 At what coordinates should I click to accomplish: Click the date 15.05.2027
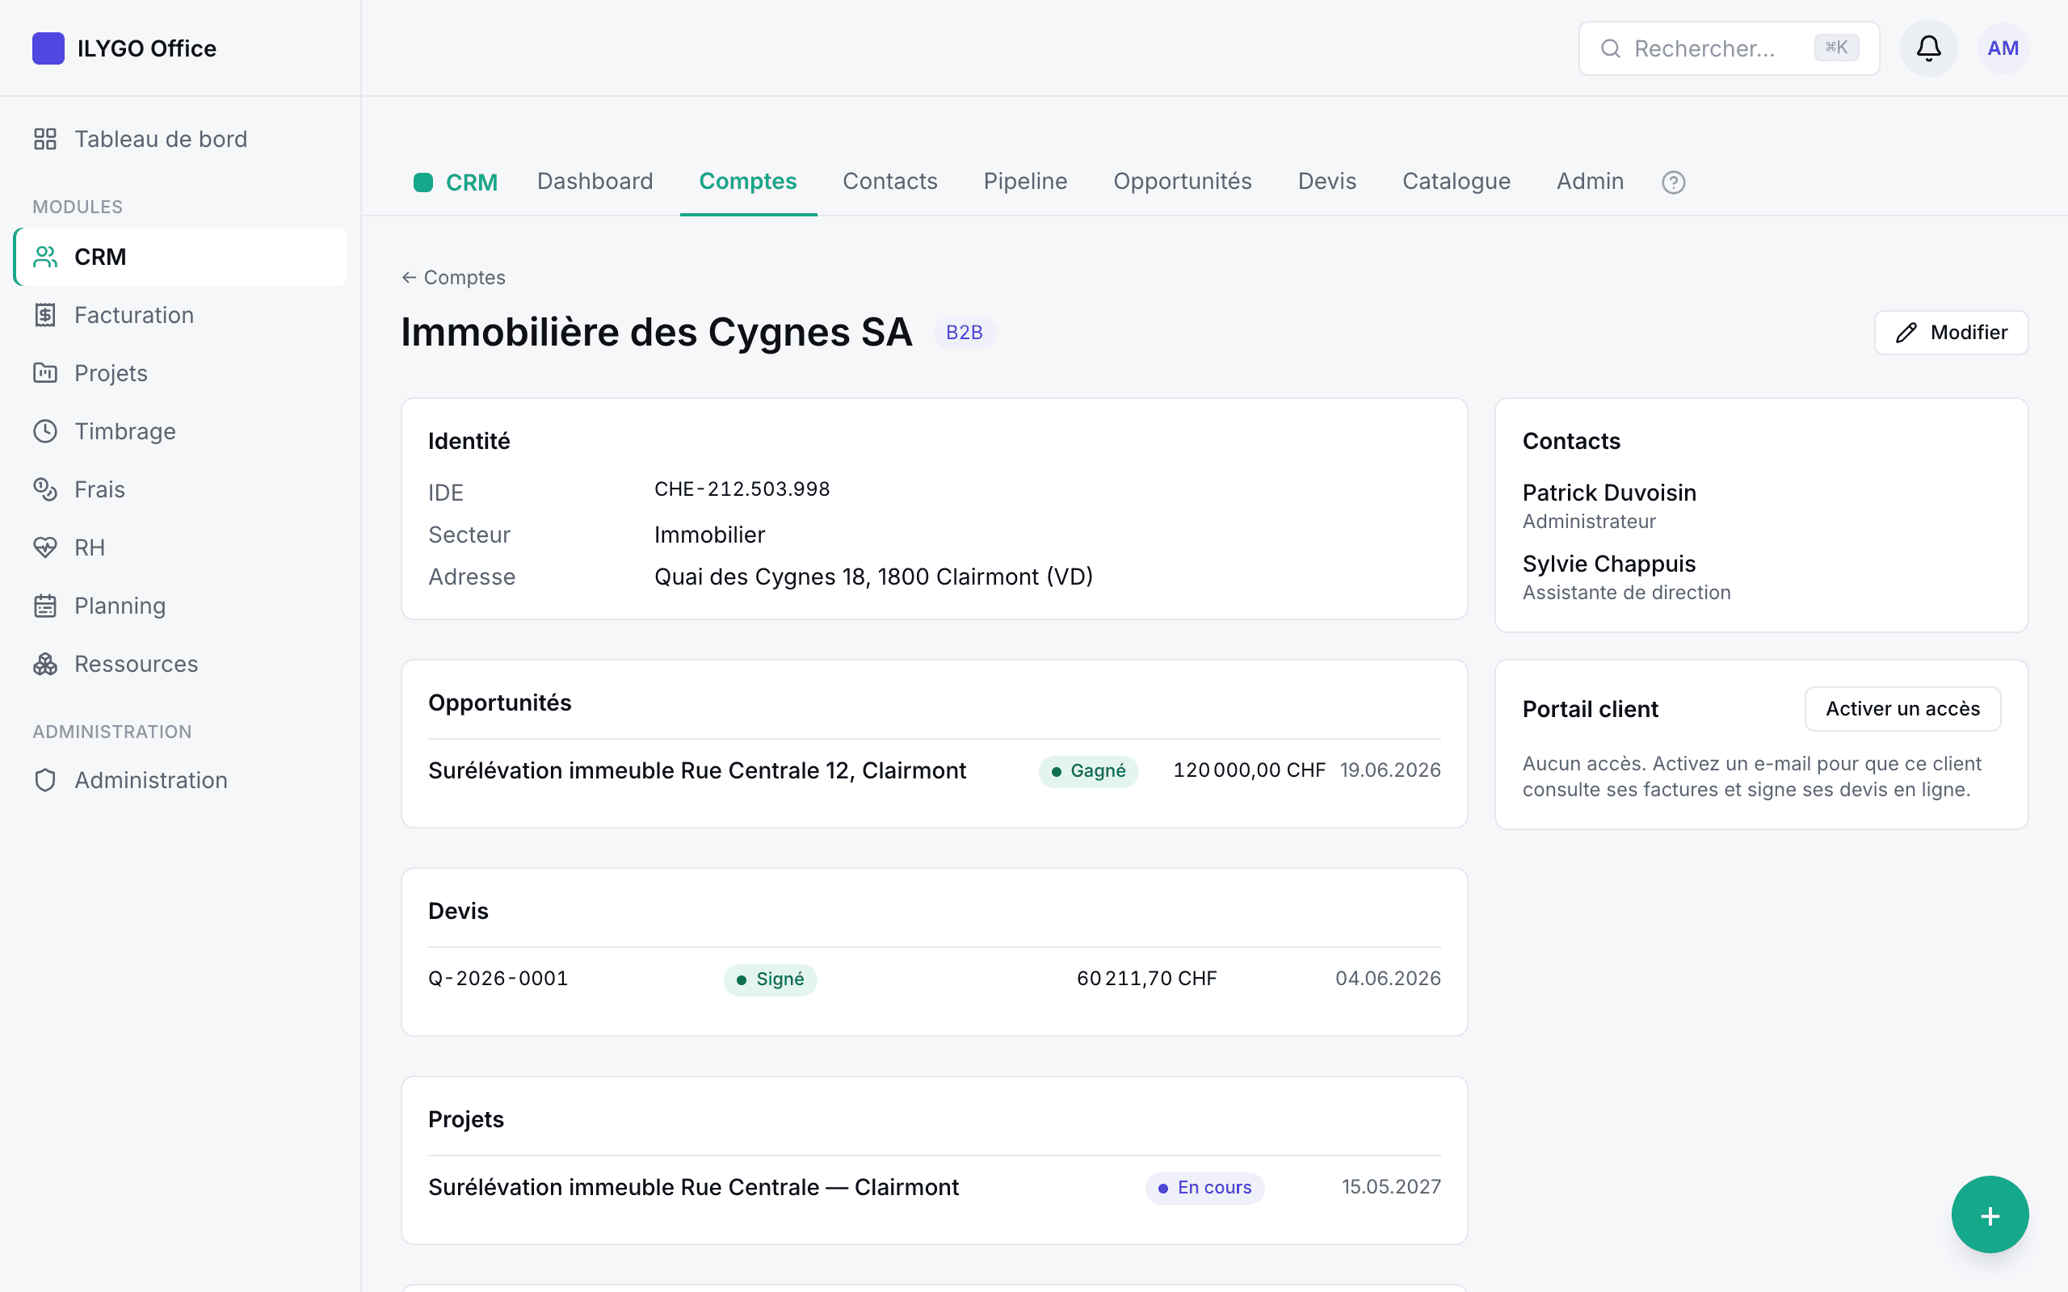point(1390,1187)
